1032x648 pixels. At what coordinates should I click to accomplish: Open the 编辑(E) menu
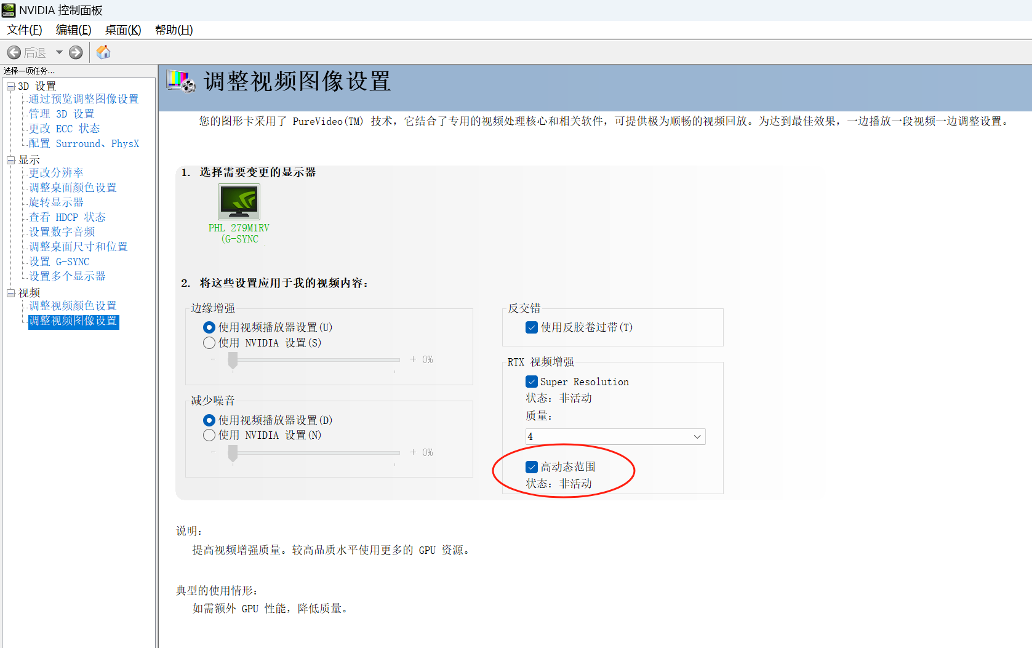click(73, 30)
